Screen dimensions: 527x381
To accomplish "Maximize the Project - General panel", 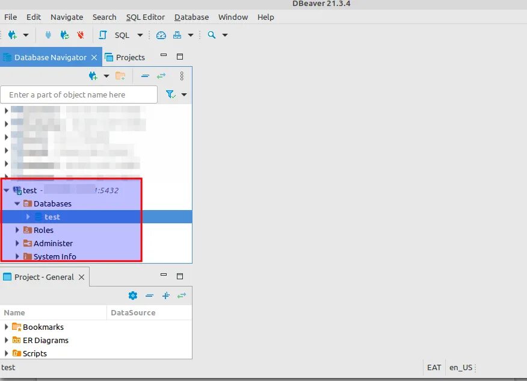I will pyautogui.click(x=180, y=276).
